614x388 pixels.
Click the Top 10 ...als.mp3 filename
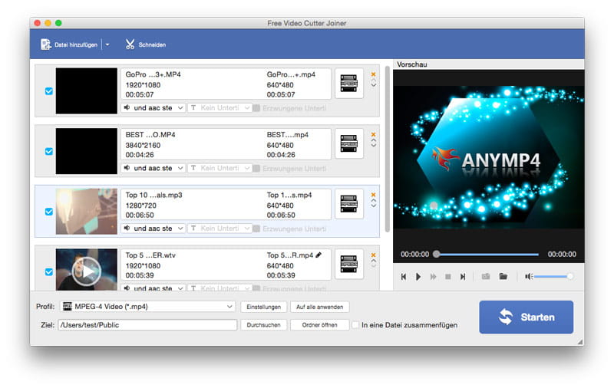[154, 195]
